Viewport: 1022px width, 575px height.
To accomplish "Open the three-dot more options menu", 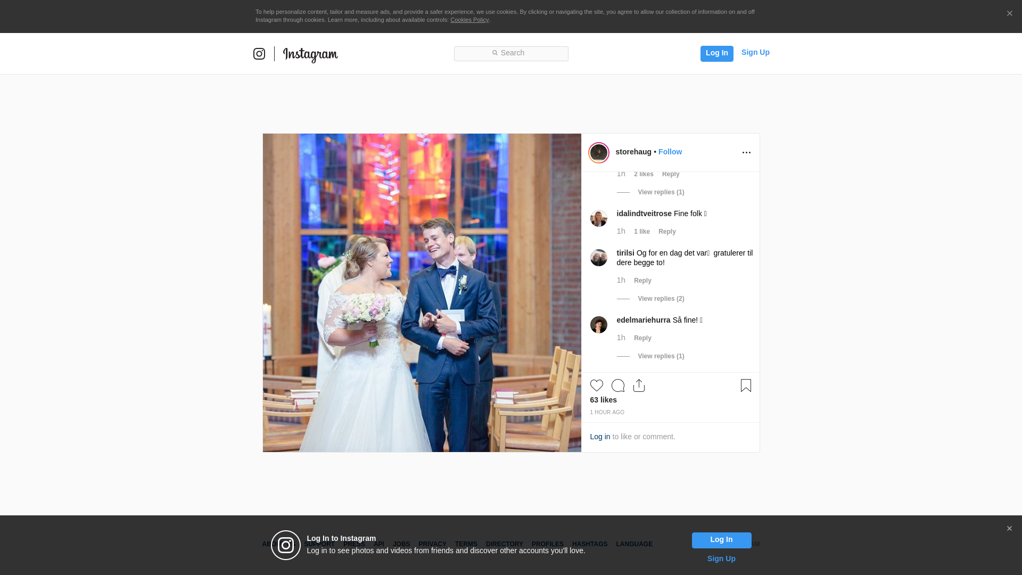I will click(x=746, y=153).
